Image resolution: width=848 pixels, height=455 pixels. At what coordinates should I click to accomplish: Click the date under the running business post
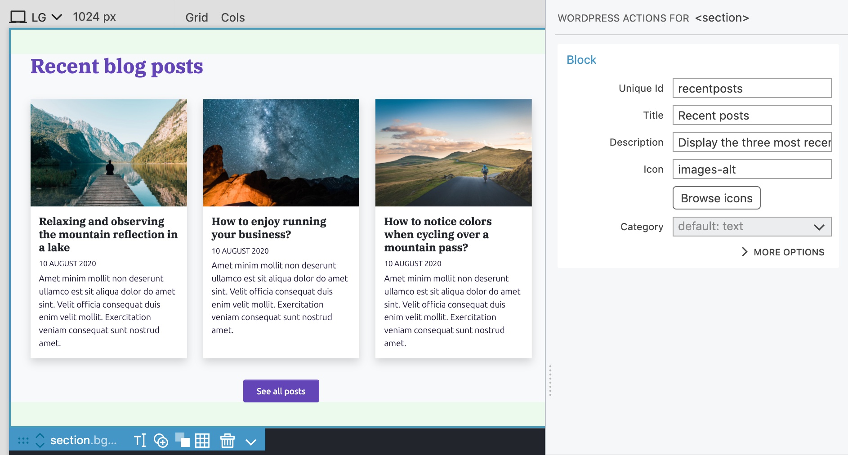click(240, 251)
